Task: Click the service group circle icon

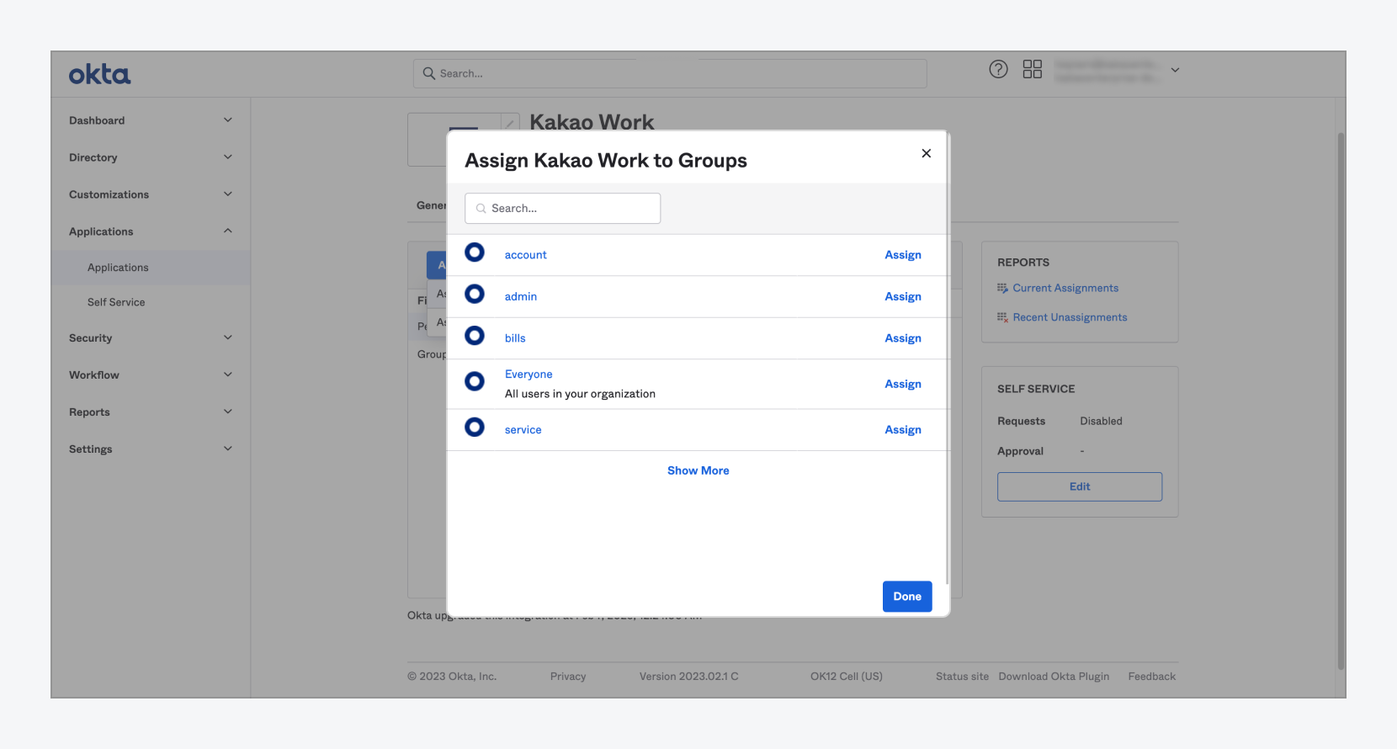Action: (475, 428)
